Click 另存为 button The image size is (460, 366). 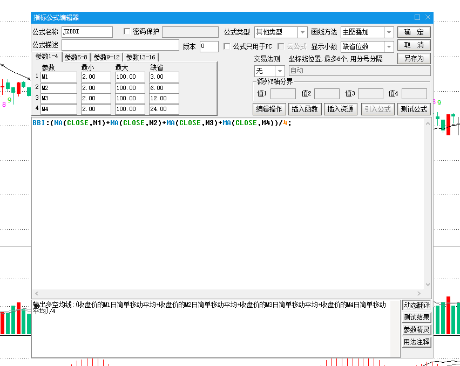click(x=414, y=58)
